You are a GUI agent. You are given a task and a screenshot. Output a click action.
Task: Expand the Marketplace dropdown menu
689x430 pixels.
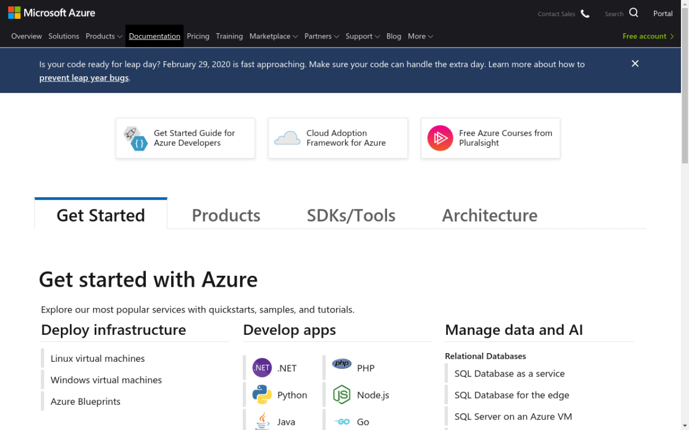273,36
